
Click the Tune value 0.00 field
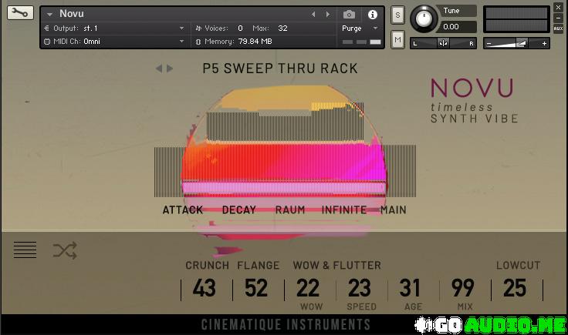(x=457, y=27)
